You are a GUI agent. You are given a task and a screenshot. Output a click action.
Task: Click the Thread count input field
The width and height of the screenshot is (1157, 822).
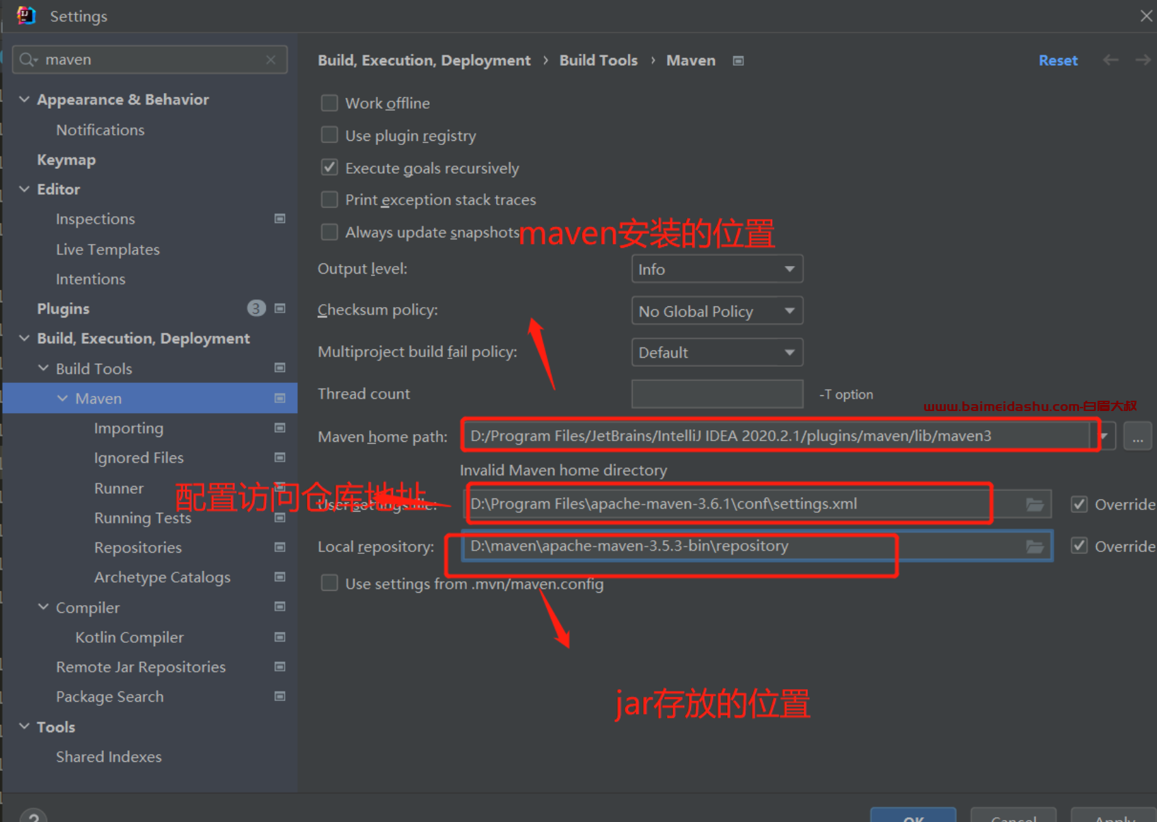[717, 394]
